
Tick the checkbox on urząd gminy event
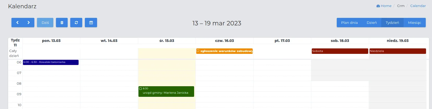pos(141,89)
